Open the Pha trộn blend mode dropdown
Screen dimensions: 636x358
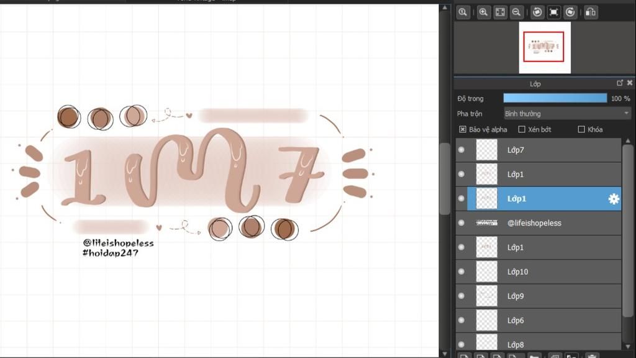567,114
